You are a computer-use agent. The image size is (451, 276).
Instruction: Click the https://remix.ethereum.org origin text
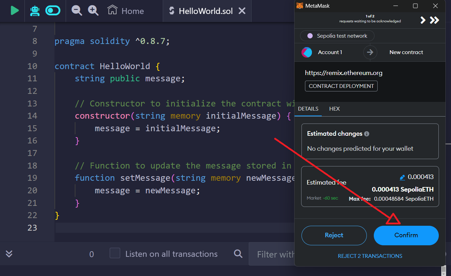344,73
